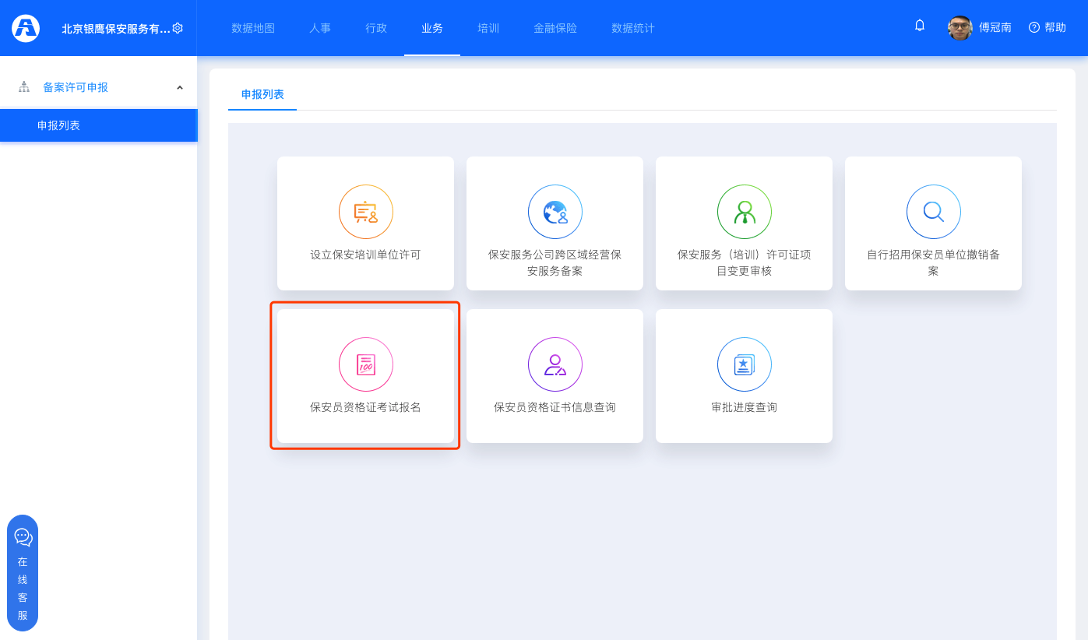Viewport: 1088px width, 640px height.
Task: Click the purple 资格证书信息查询 icon
Action: (555, 364)
